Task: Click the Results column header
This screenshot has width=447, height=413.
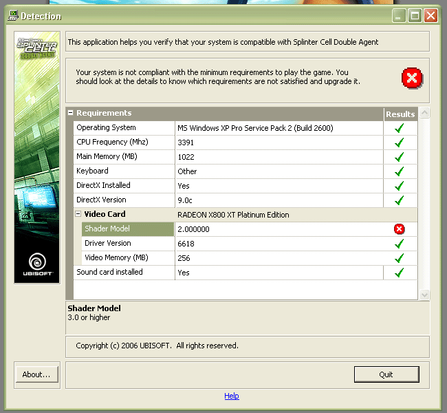Action: 400,114
